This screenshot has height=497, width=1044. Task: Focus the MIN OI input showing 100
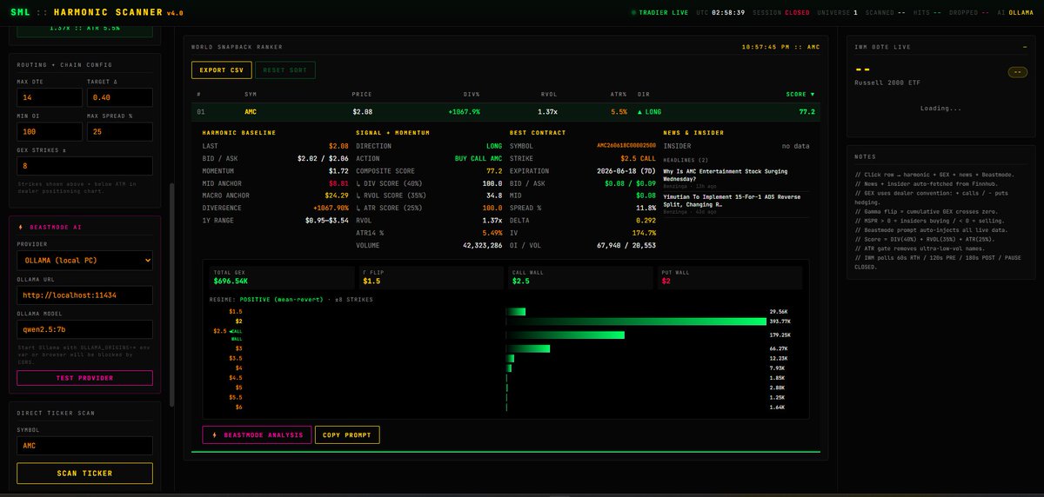tap(49, 132)
